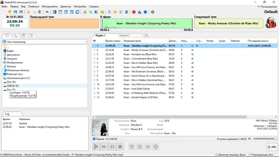Click the Длите... duration column header

coord(173,41)
